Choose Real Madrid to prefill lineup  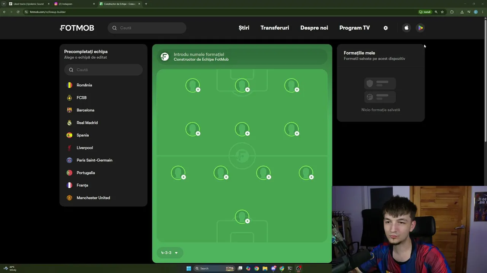(x=103, y=123)
